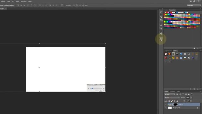Align bottom edges in options bar

[24, 5]
